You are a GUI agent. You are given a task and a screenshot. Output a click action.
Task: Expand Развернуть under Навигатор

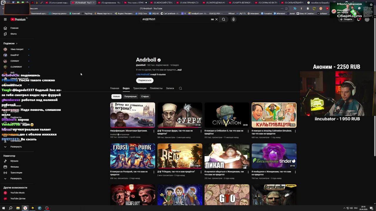click(16, 178)
